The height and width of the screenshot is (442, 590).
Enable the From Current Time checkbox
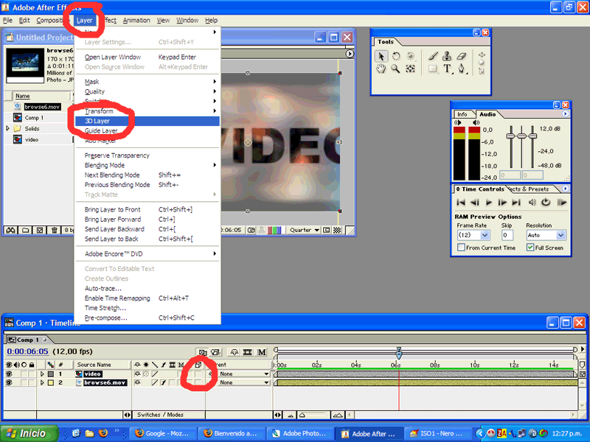(x=461, y=248)
